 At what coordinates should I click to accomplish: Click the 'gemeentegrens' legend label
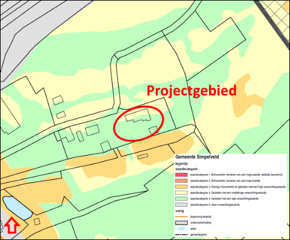[198, 235]
